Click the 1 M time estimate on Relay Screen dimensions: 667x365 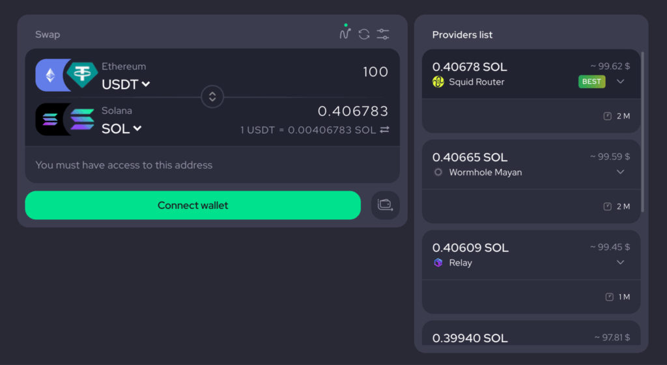tap(624, 297)
